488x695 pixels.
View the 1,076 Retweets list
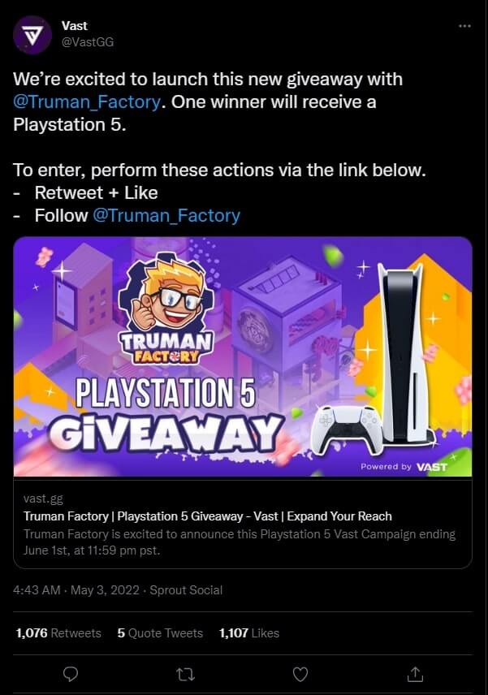point(58,633)
